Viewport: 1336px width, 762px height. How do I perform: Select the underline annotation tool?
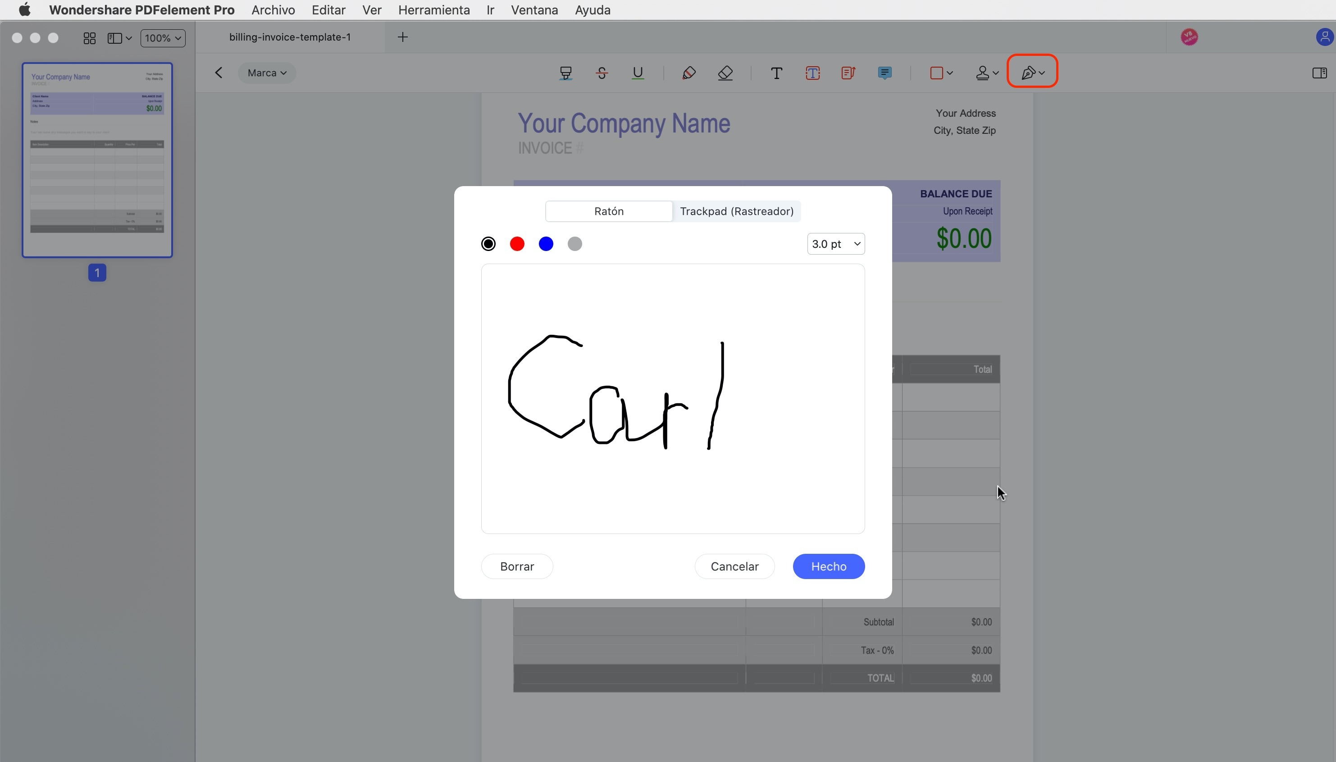click(x=637, y=73)
